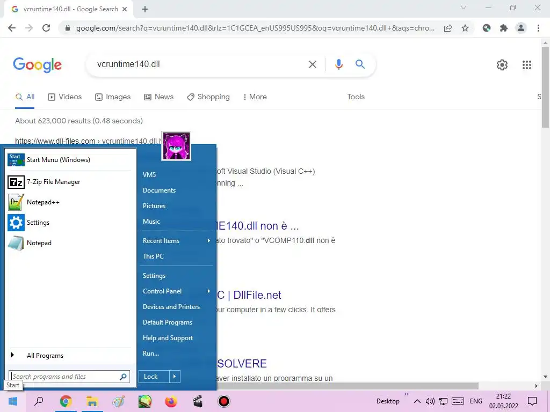The image size is (550, 412).
Task: Click the Google logo
Action: (37, 65)
